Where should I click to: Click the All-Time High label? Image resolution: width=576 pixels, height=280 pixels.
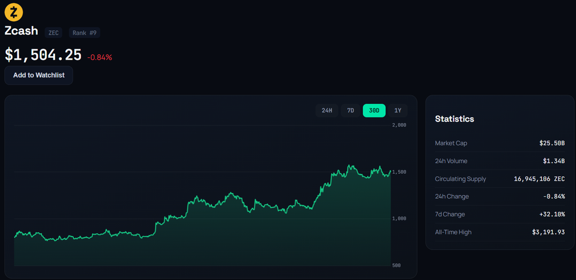click(453, 232)
